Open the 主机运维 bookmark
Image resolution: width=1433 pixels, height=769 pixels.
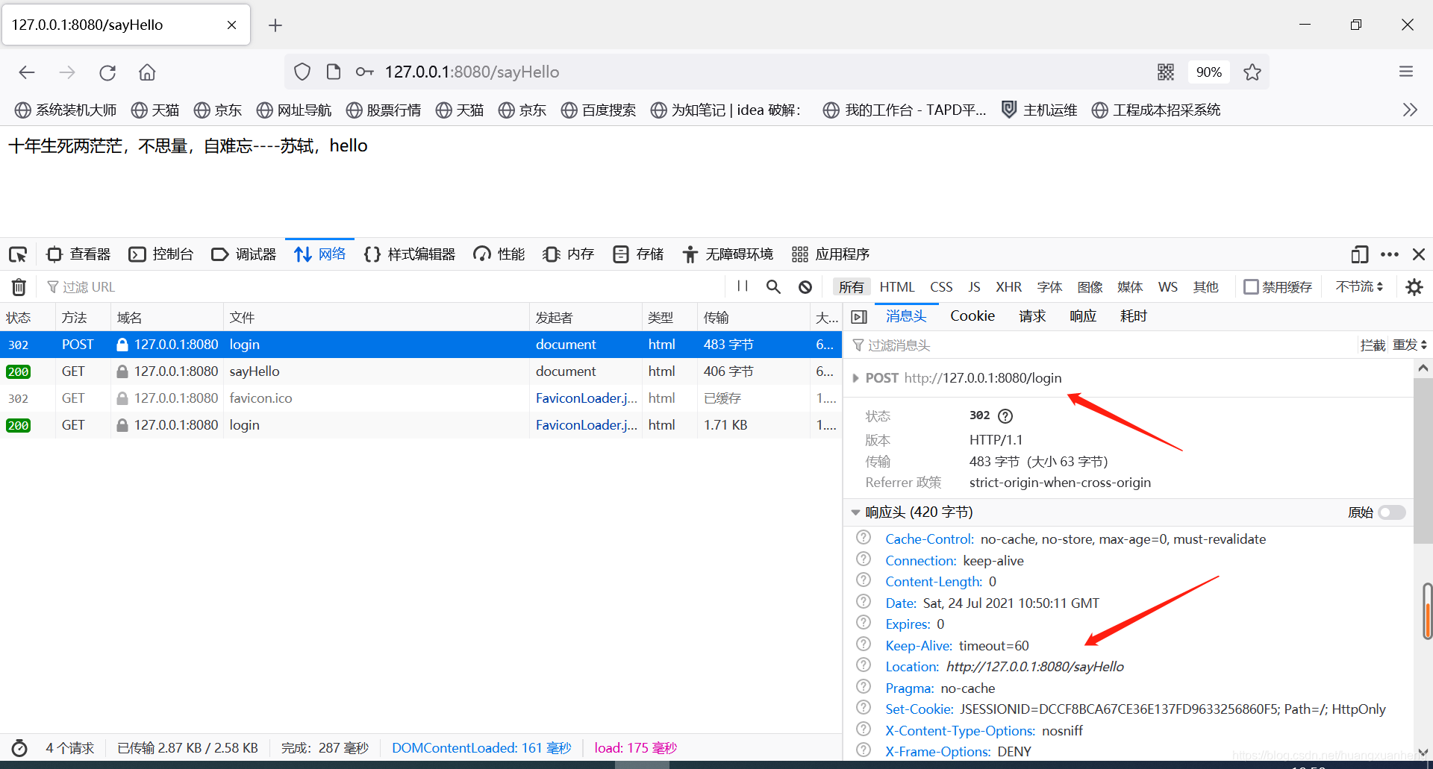click(1039, 110)
